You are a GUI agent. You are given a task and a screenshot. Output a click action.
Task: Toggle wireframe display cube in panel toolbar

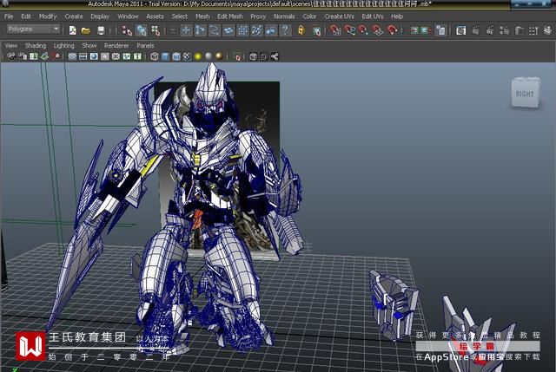tap(155, 57)
